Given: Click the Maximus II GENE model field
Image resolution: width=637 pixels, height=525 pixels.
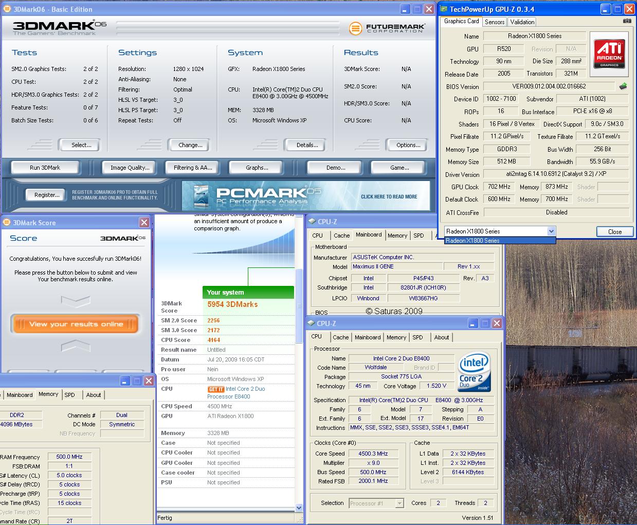Looking at the screenshot, I should pos(397,266).
